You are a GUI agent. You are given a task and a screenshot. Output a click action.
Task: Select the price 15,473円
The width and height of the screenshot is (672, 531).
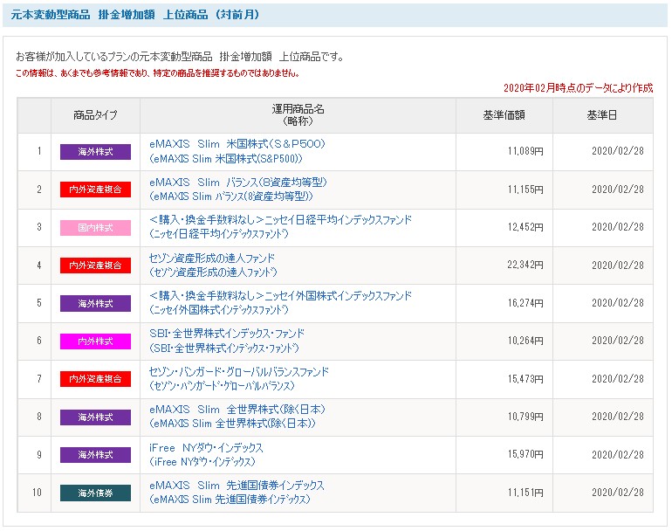(x=525, y=379)
